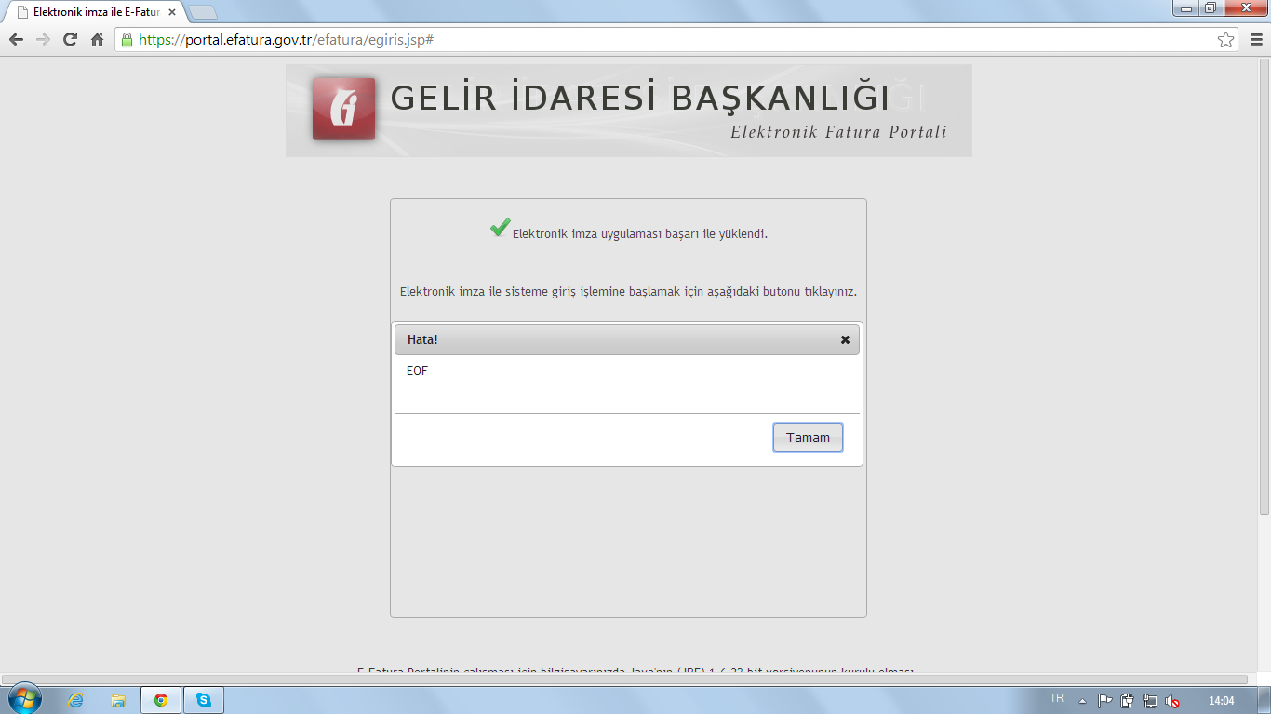Viewport: 1271px width, 714px height.
Task: Click the address bar URL field
Action: point(676,39)
